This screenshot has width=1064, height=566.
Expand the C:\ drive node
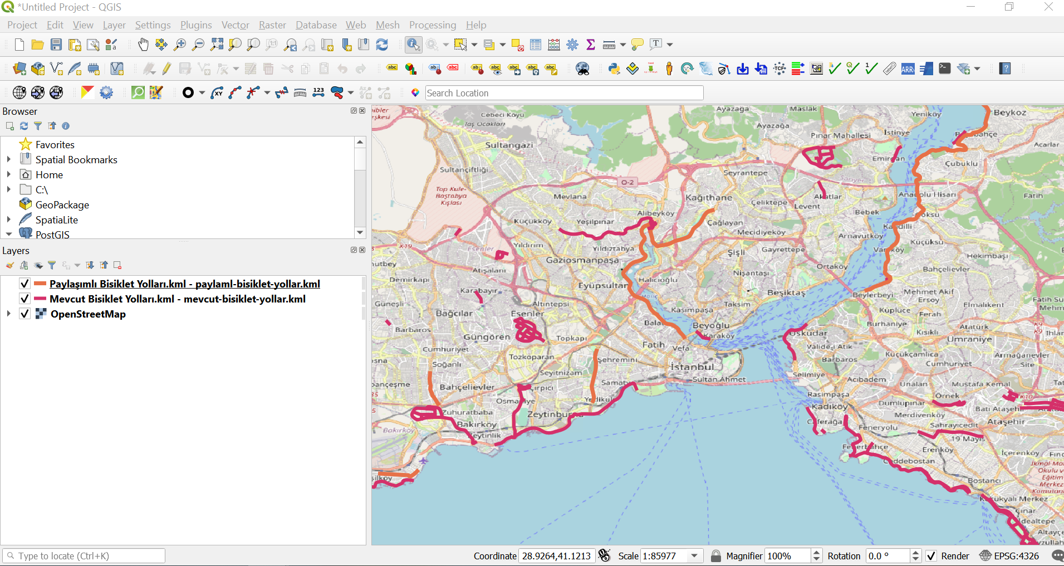(x=9, y=189)
